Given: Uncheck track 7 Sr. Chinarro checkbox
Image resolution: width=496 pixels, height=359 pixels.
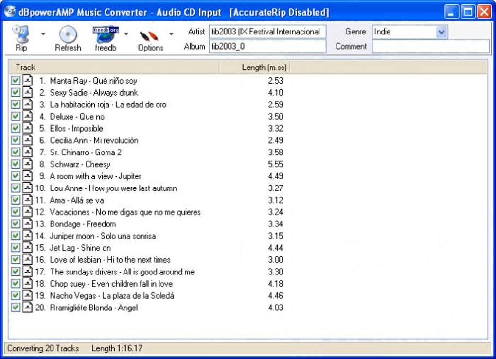Looking at the screenshot, I should pos(16,152).
